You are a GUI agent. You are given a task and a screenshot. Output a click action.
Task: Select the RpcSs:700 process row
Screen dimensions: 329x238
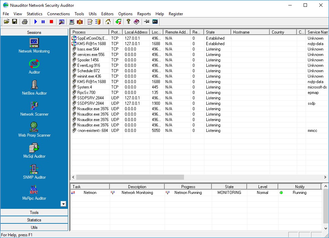(199, 93)
